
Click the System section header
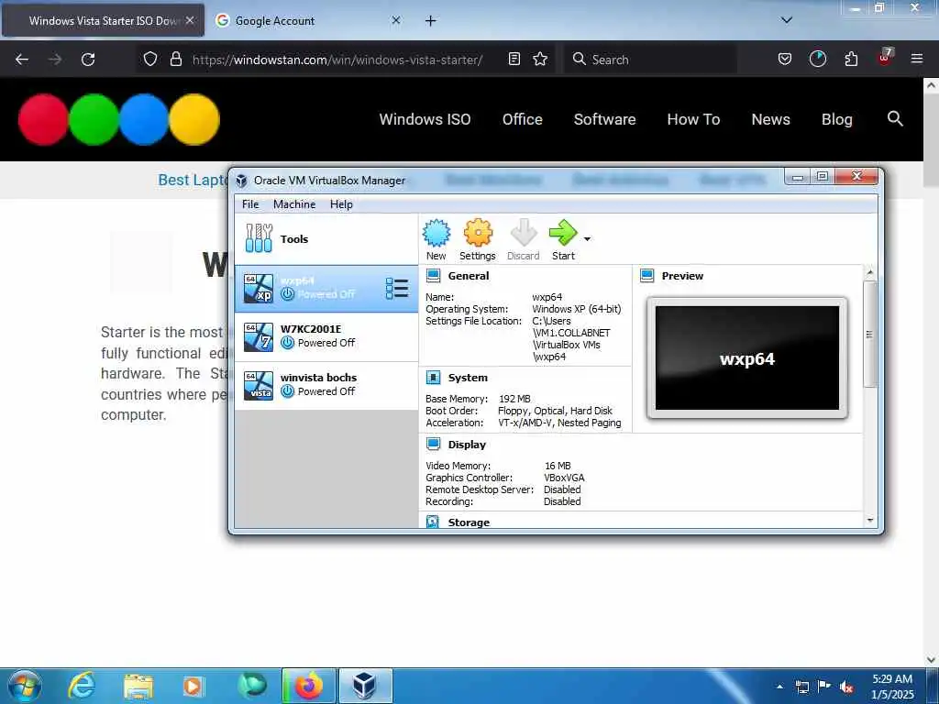pos(468,378)
